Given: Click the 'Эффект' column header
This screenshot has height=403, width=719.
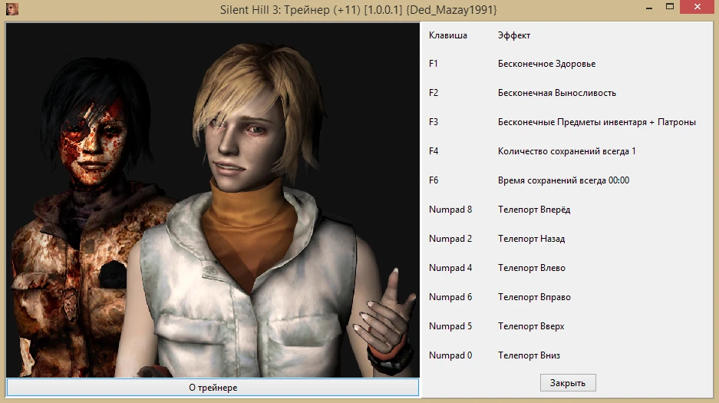Looking at the screenshot, I should [514, 35].
